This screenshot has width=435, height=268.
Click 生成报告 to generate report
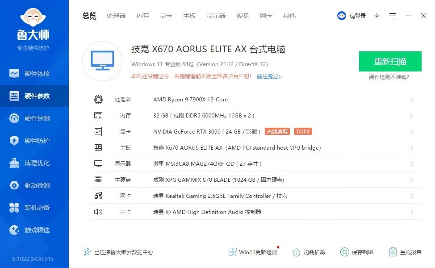point(406,252)
